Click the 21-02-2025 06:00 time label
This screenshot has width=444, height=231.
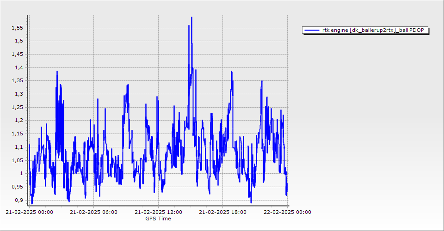(94, 212)
